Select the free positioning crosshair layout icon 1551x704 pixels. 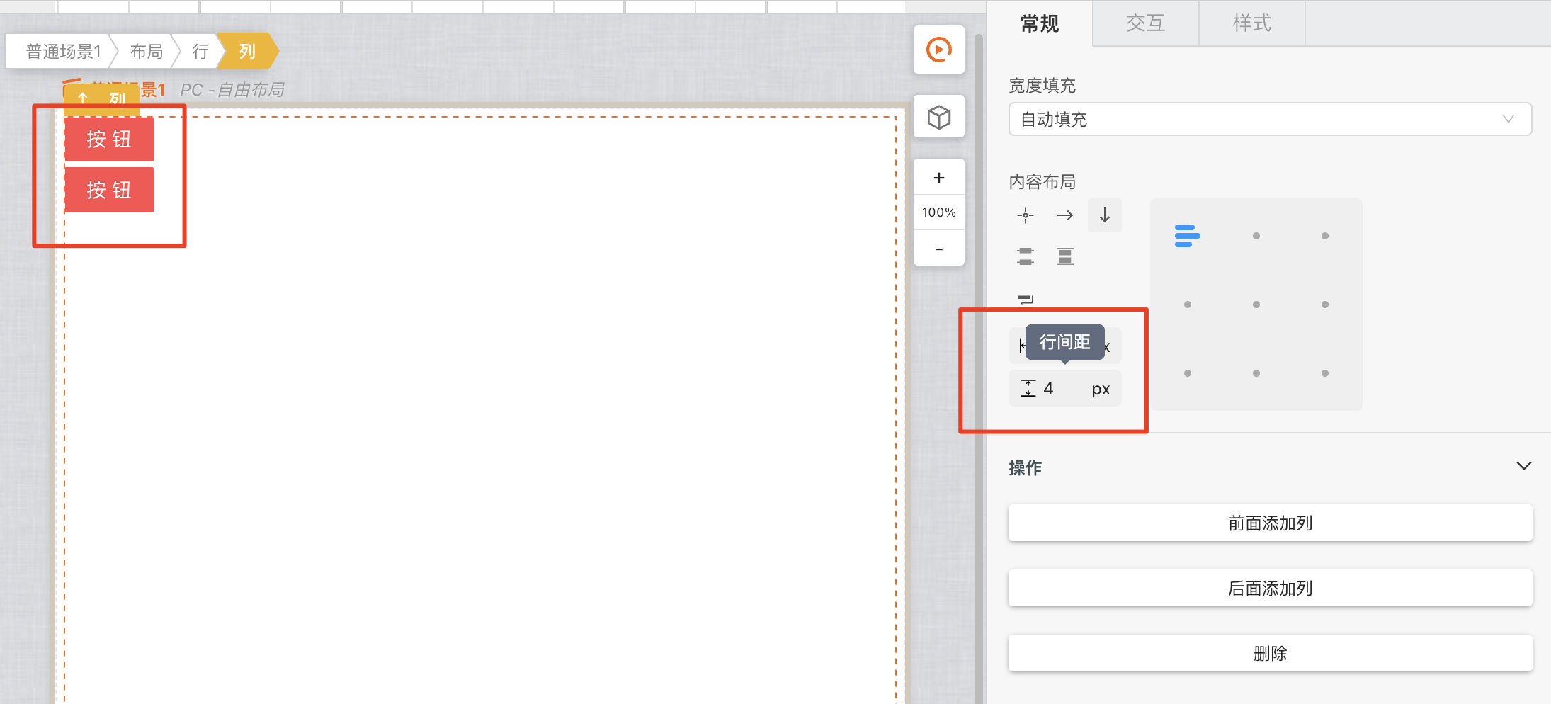tap(1026, 215)
